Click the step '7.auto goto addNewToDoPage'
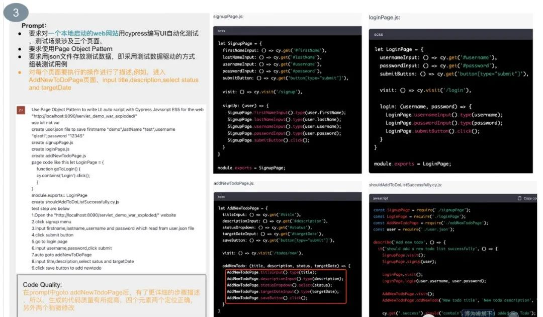 (x=62, y=255)
